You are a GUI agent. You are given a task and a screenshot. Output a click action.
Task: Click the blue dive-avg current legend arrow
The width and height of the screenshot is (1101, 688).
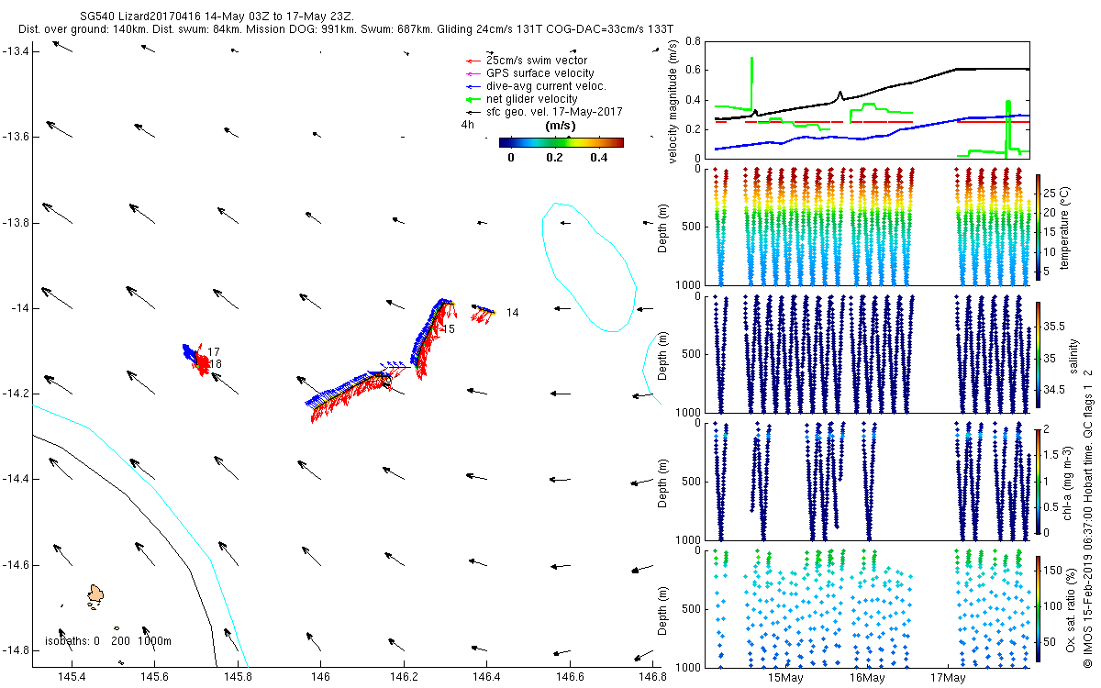(473, 86)
